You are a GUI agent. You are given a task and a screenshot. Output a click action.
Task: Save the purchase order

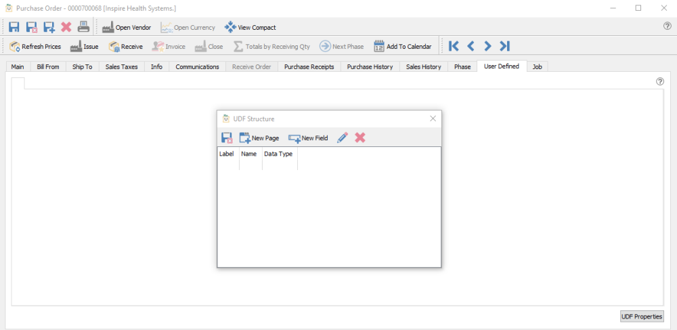[x=14, y=27]
